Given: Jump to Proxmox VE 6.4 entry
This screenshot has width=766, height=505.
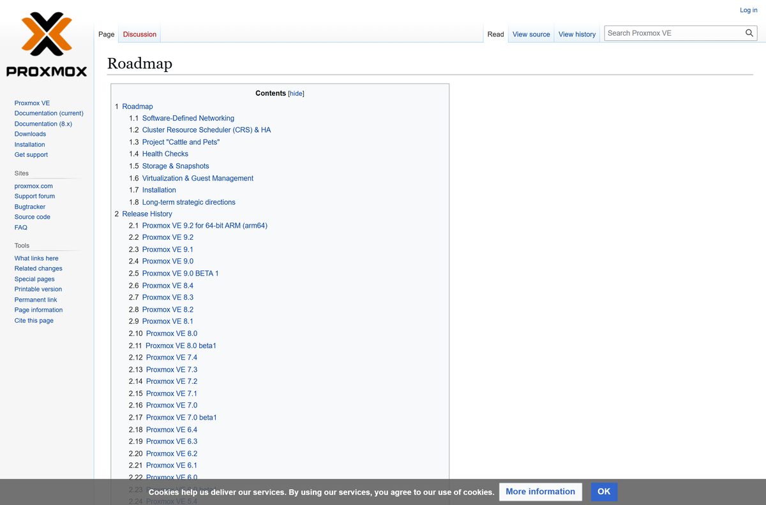Looking at the screenshot, I should tap(172, 430).
